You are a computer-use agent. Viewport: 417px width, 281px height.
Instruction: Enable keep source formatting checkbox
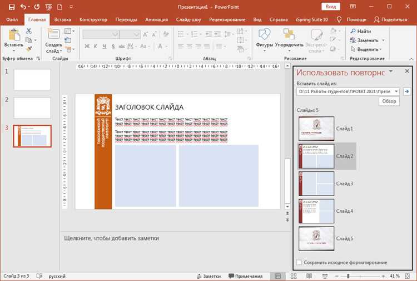click(299, 262)
